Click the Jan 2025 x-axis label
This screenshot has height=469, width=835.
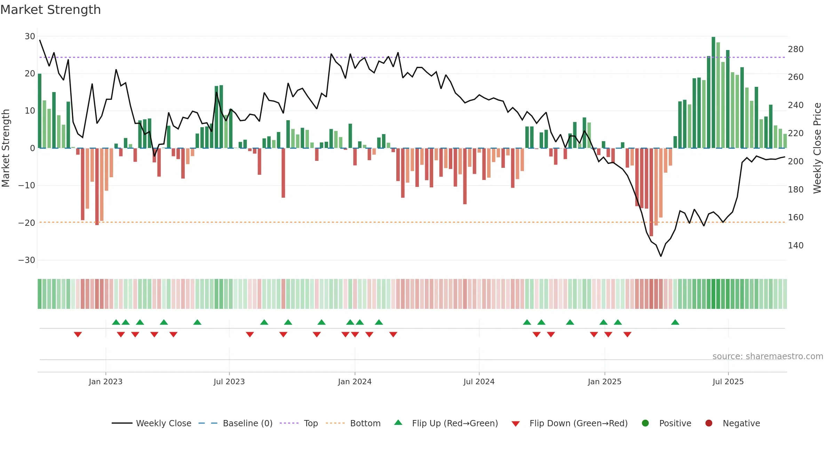tap(605, 382)
